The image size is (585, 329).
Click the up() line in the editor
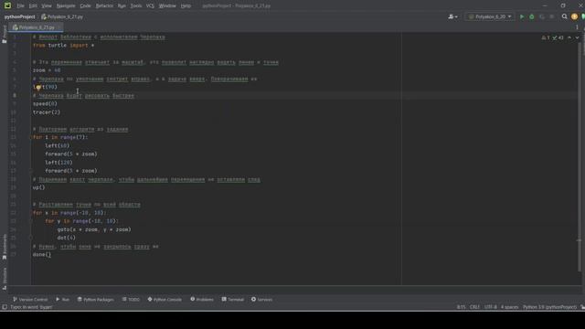pyautogui.click(x=38, y=187)
